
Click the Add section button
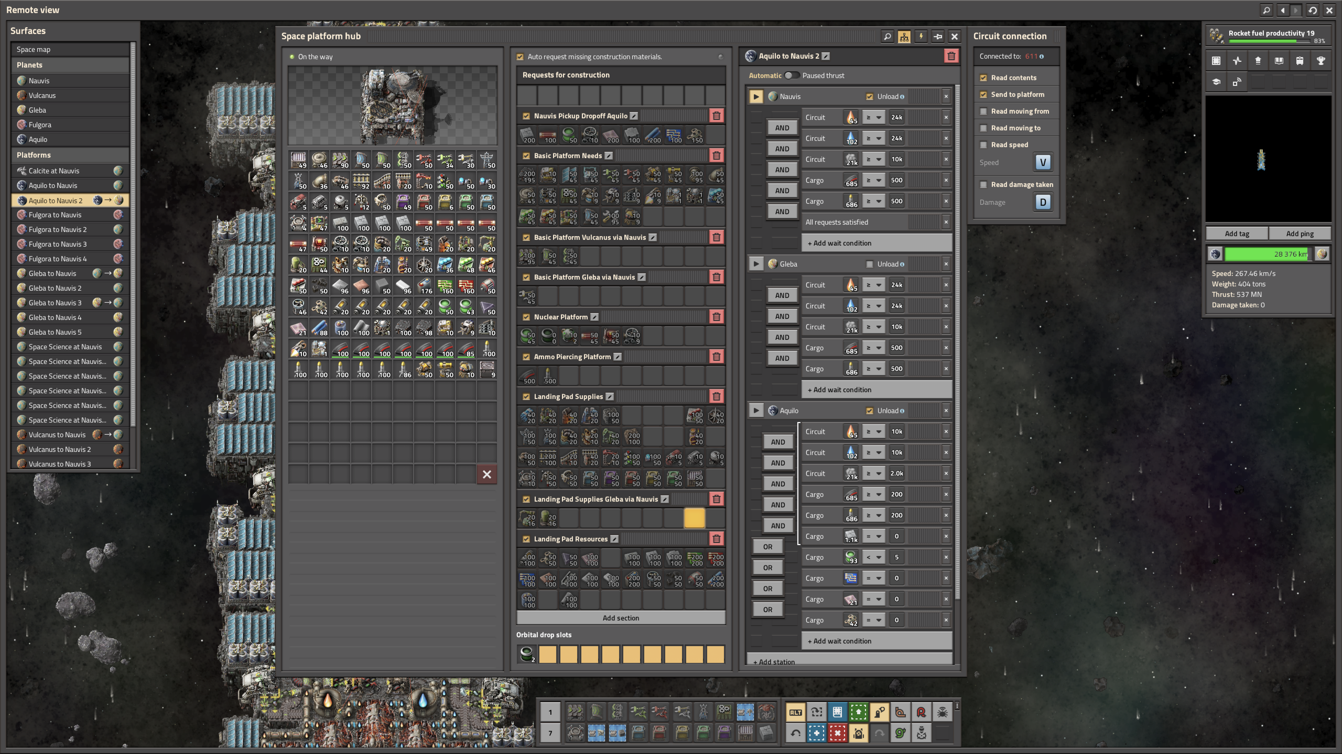pos(620,618)
